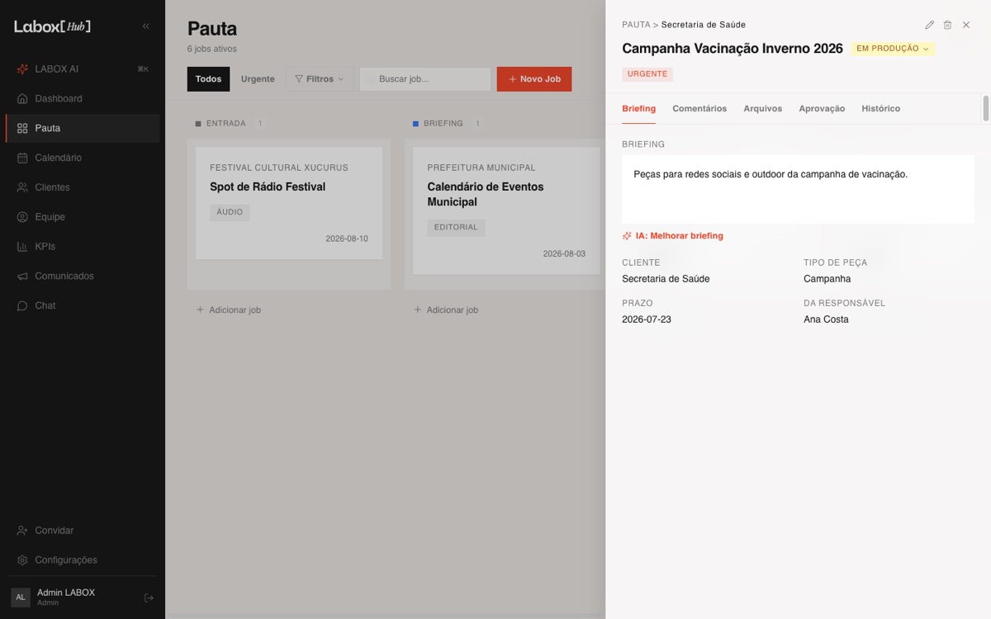The width and height of the screenshot is (991, 619).
Task: Click Campanha Vacinação Inverno 2026 title
Action: tap(733, 49)
